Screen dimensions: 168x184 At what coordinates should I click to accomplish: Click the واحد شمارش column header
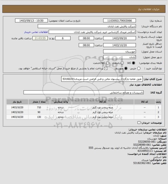coord(61,102)
